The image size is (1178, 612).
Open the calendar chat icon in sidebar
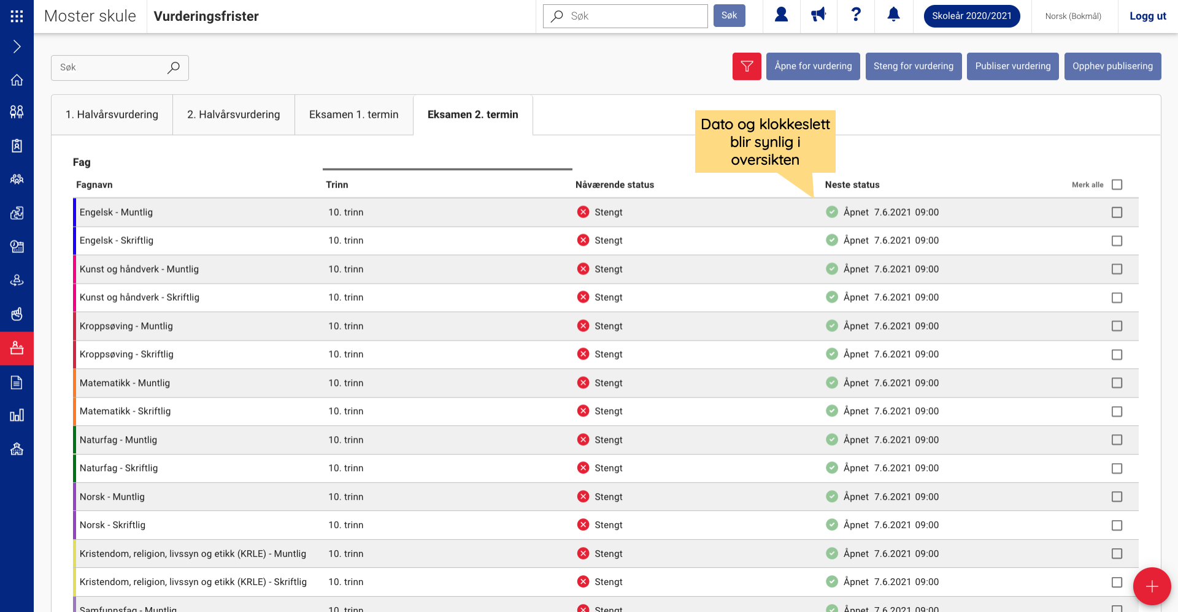pos(17,247)
